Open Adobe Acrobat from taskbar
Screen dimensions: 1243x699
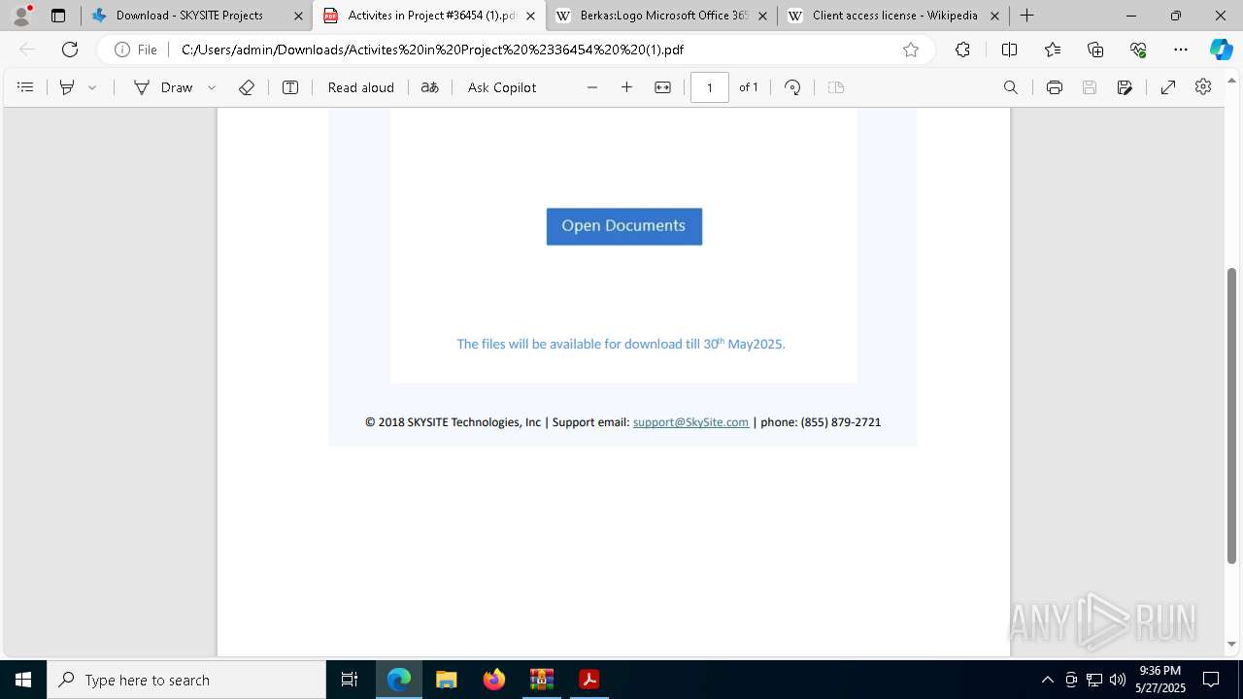[x=588, y=680]
